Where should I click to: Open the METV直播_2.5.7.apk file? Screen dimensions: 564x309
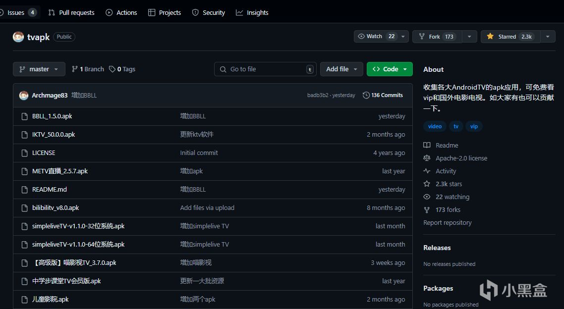[59, 171]
